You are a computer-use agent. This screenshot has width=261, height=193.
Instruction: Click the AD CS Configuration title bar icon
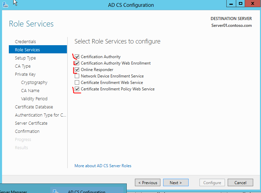pos(5,5)
